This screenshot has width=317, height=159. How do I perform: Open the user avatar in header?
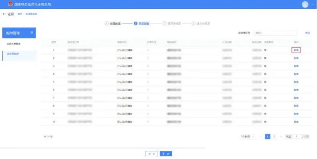pyautogui.click(x=305, y=4)
